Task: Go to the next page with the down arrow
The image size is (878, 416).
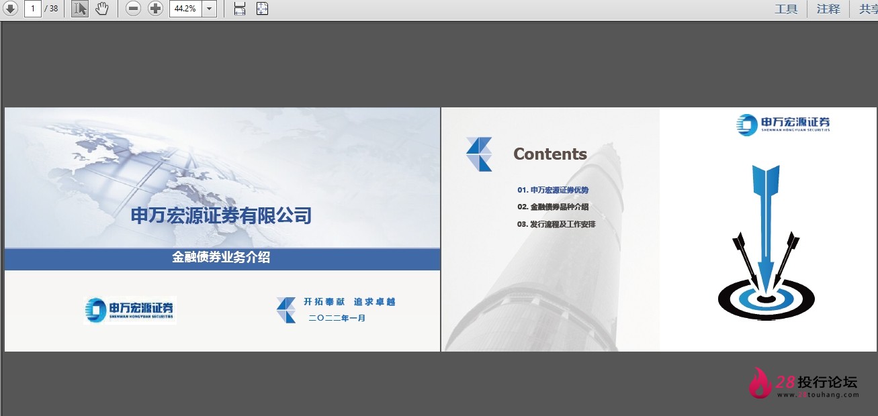Action: click(11, 9)
